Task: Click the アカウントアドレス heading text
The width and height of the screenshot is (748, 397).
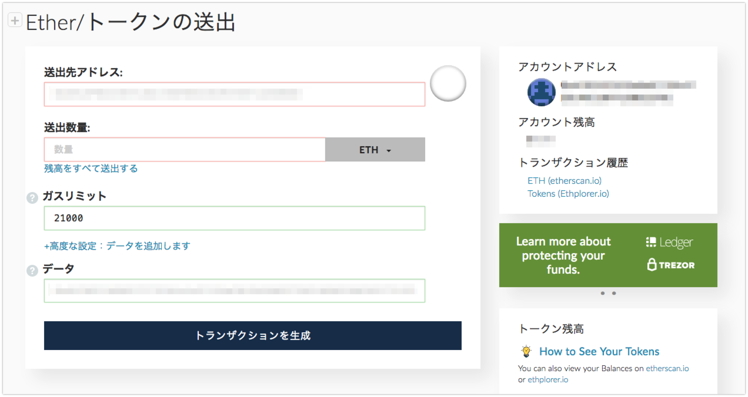Action: 567,67
